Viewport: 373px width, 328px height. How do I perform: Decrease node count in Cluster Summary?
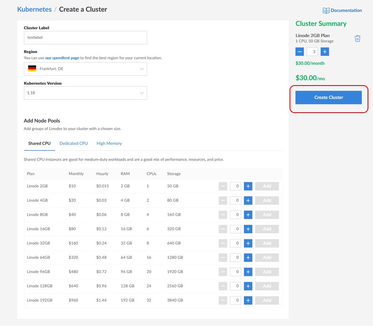(x=300, y=52)
